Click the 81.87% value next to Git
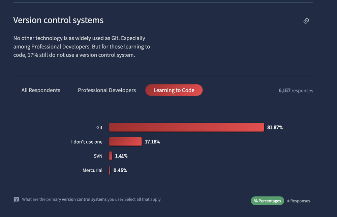 click(275, 128)
